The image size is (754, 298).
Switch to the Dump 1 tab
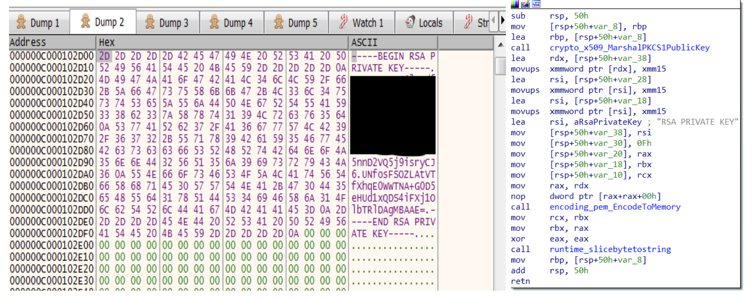pyautogui.click(x=38, y=22)
